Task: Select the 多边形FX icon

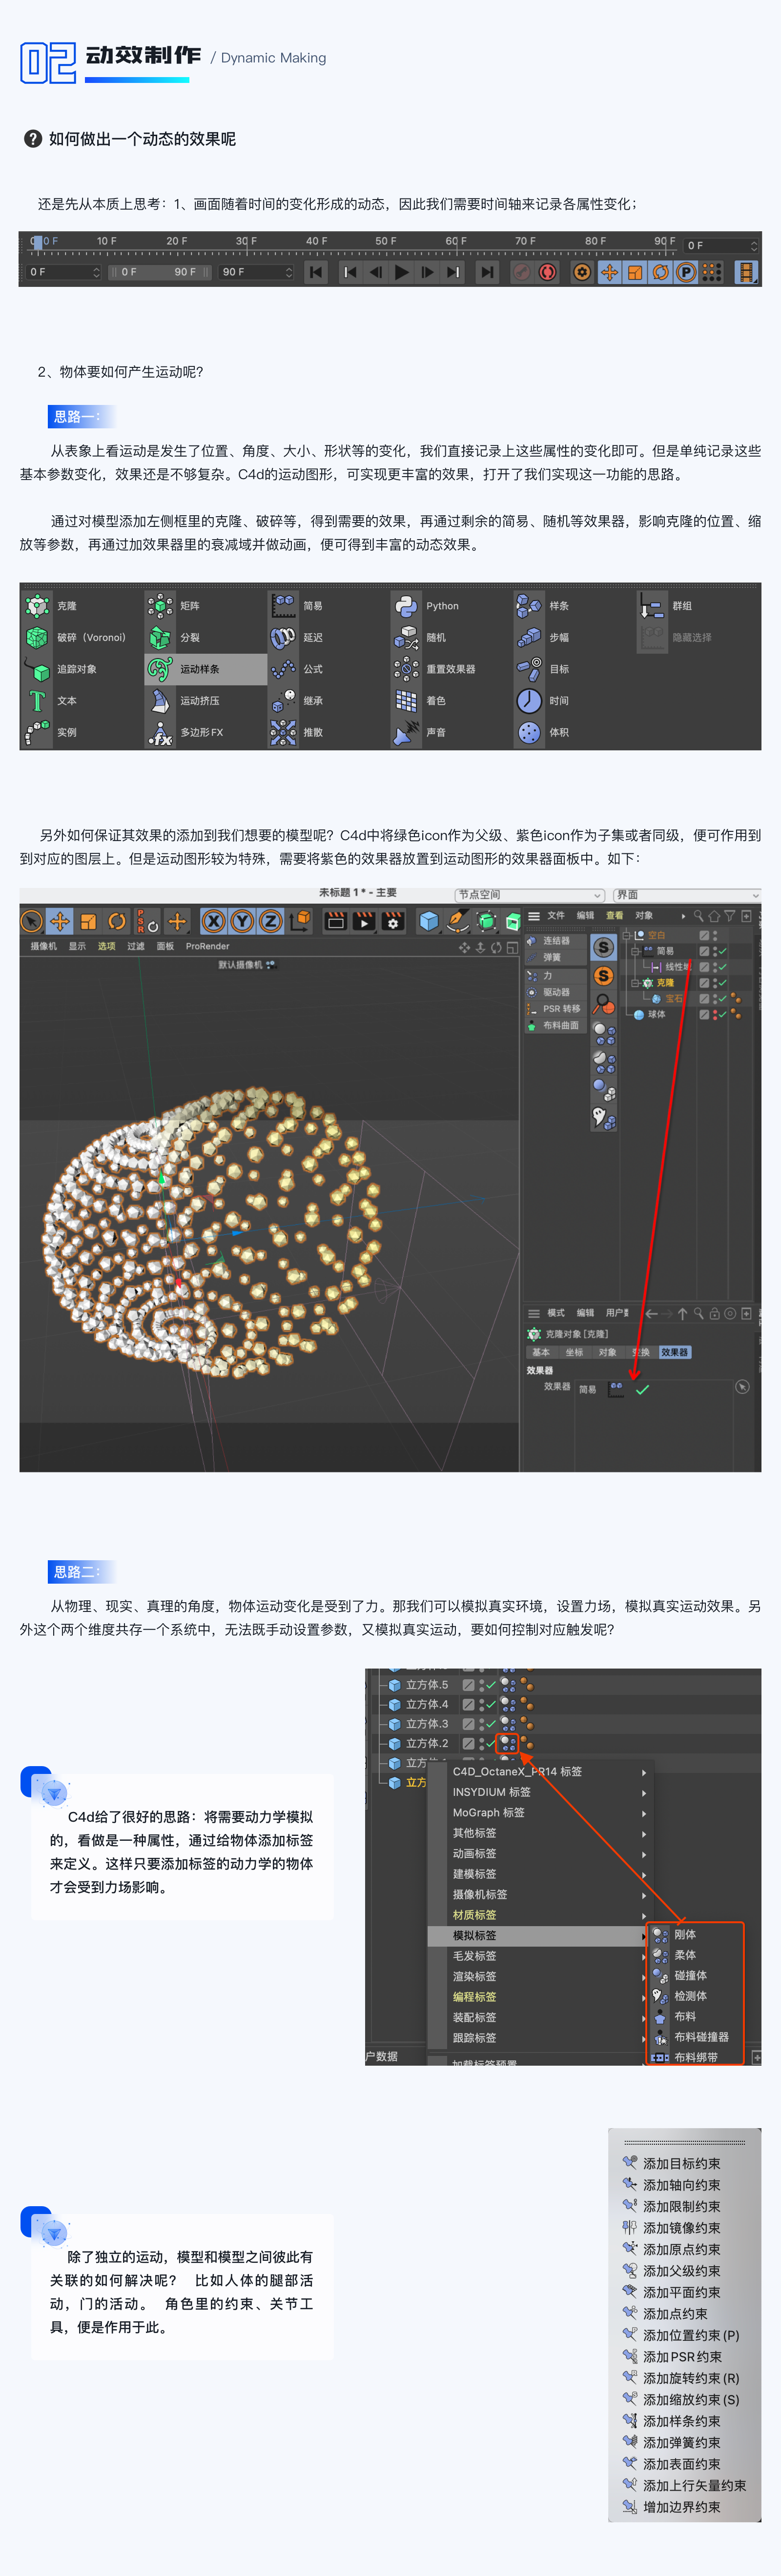Action: tap(160, 733)
